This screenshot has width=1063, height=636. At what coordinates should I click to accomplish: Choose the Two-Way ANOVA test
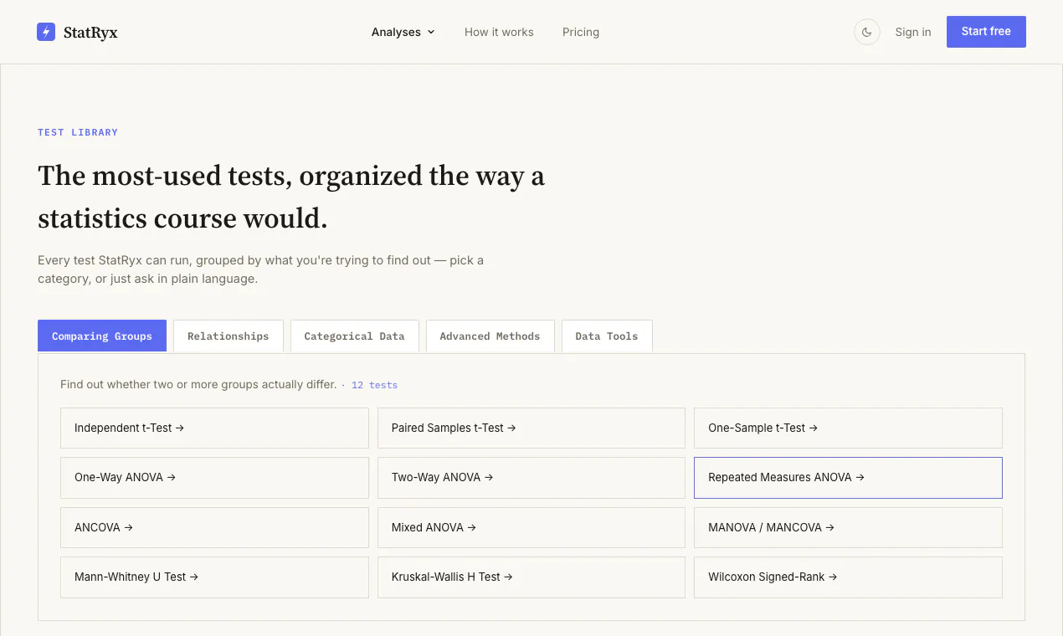point(531,478)
